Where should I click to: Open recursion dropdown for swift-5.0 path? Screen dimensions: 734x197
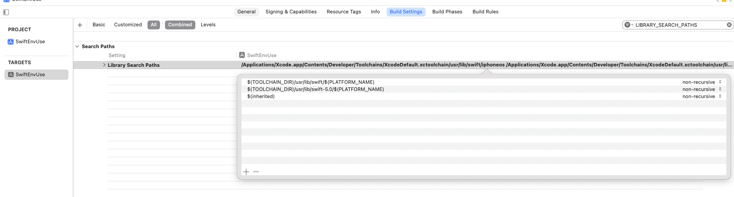pyautogui.click(x=702, y=89)
